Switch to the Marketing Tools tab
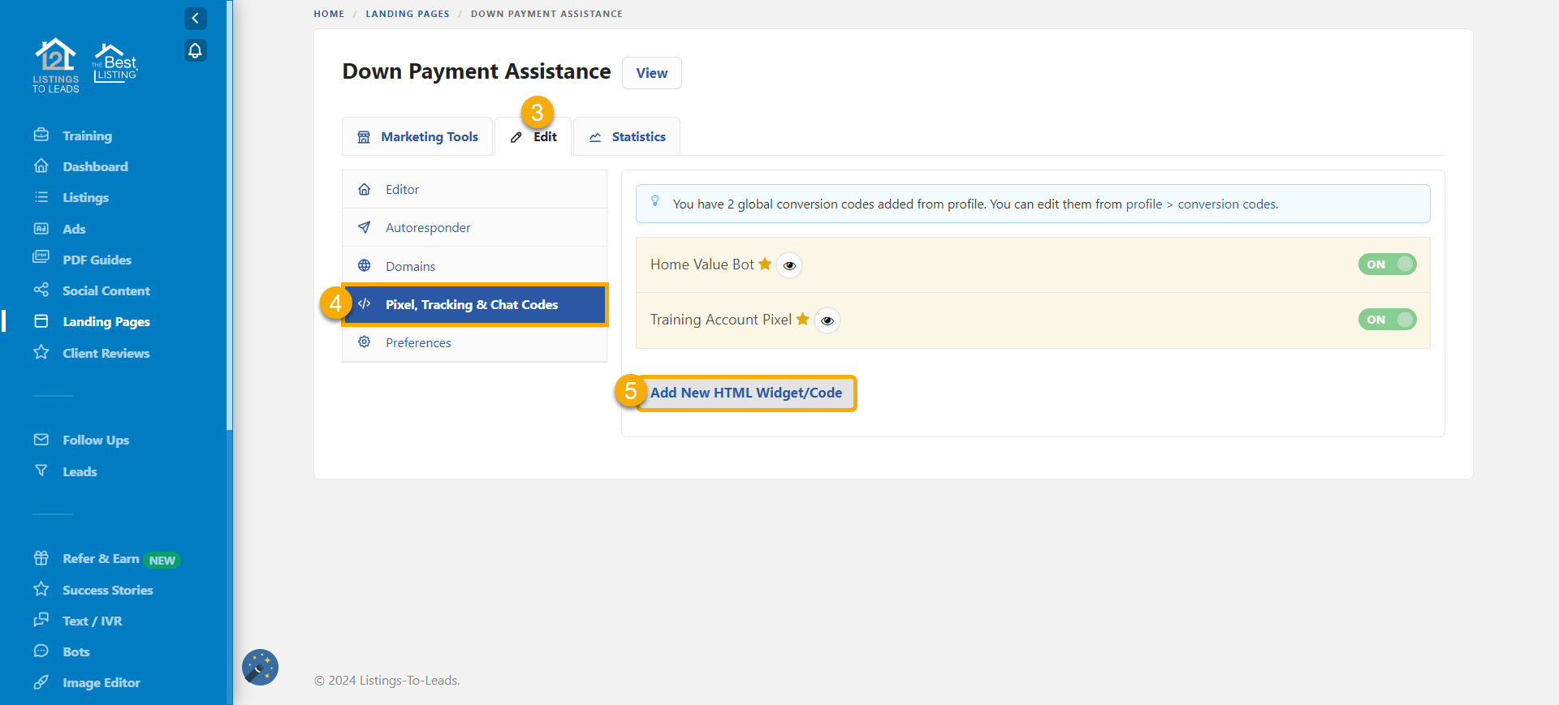The height and width of the screenshot is (705, 1559). point(418,137)
